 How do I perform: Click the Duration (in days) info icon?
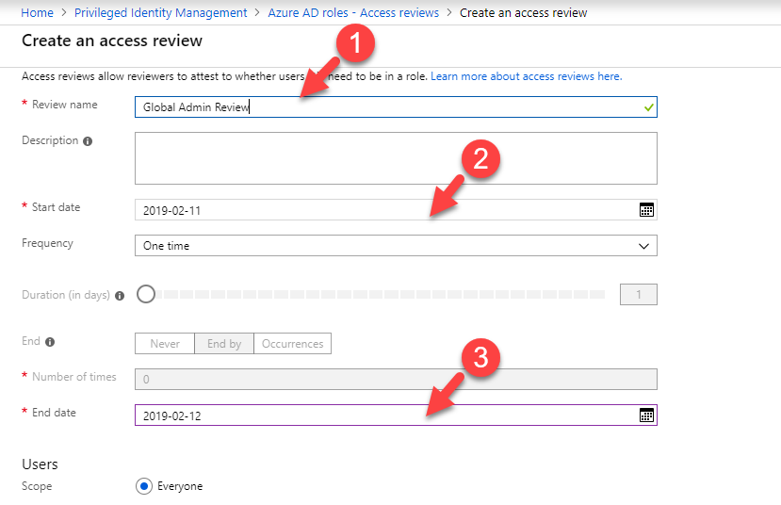click(120, 296)
